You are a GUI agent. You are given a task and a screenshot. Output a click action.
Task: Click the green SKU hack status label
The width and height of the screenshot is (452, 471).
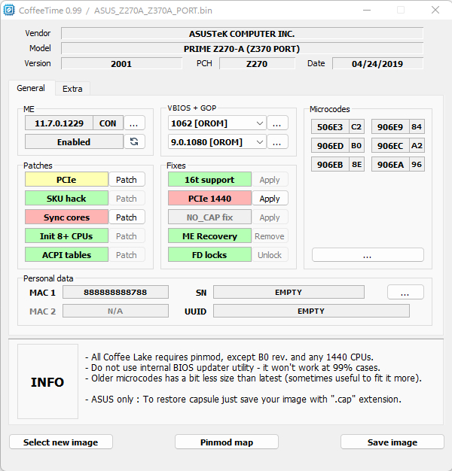pyautogui.click(x=66, y=199)
